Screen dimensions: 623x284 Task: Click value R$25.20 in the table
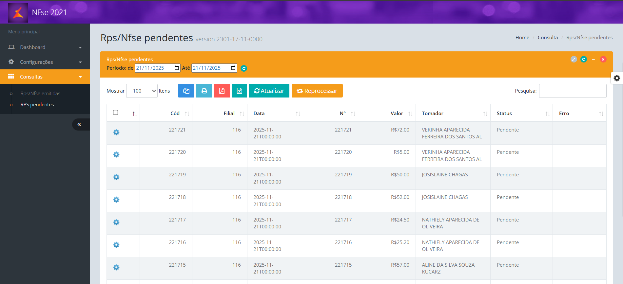click(400, 242)
